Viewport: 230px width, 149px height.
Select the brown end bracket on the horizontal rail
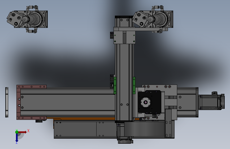point(19,102)
